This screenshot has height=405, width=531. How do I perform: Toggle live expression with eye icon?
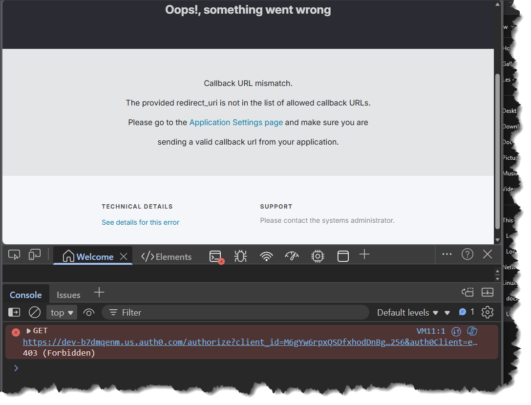[x=88, y=312]
